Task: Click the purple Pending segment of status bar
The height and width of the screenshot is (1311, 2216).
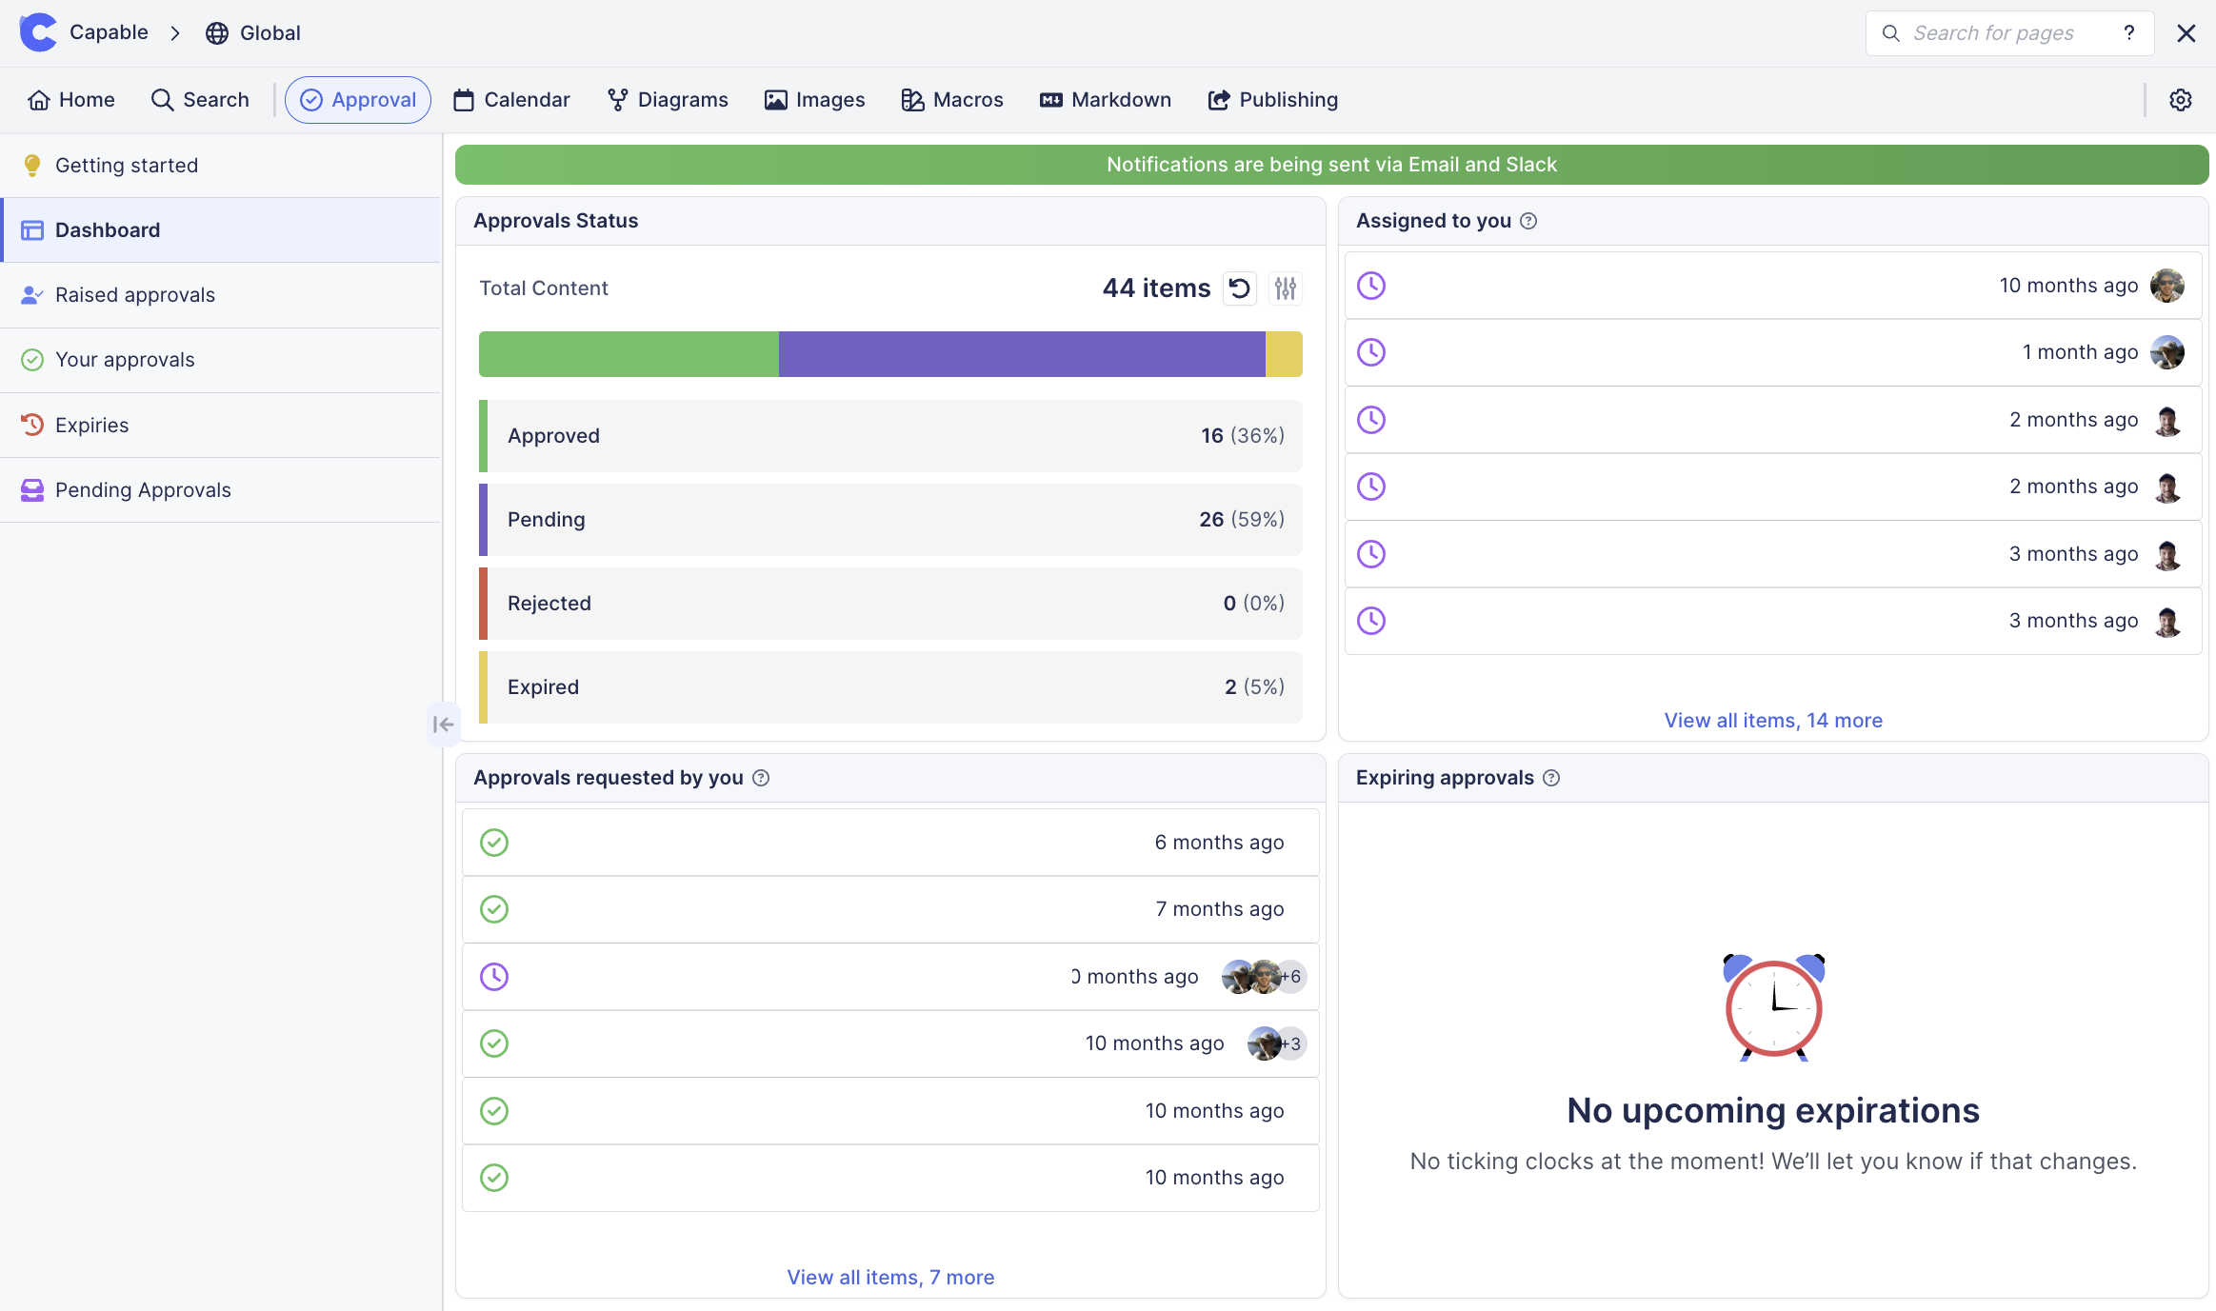Action: pos(1021,354)
